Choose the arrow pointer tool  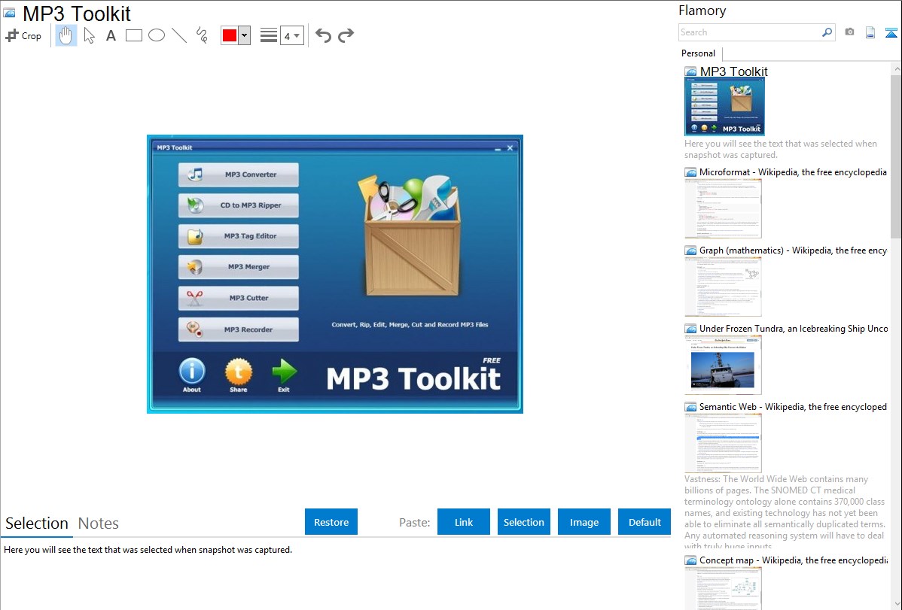[89, 35]
